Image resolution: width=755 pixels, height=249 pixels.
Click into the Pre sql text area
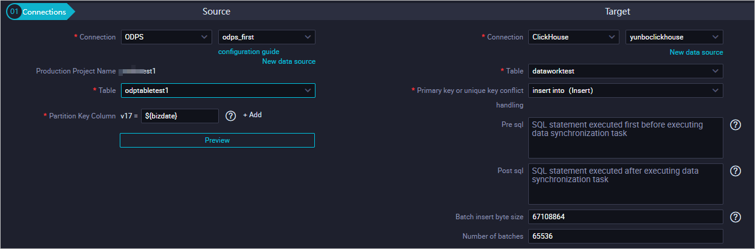[626, 138]
